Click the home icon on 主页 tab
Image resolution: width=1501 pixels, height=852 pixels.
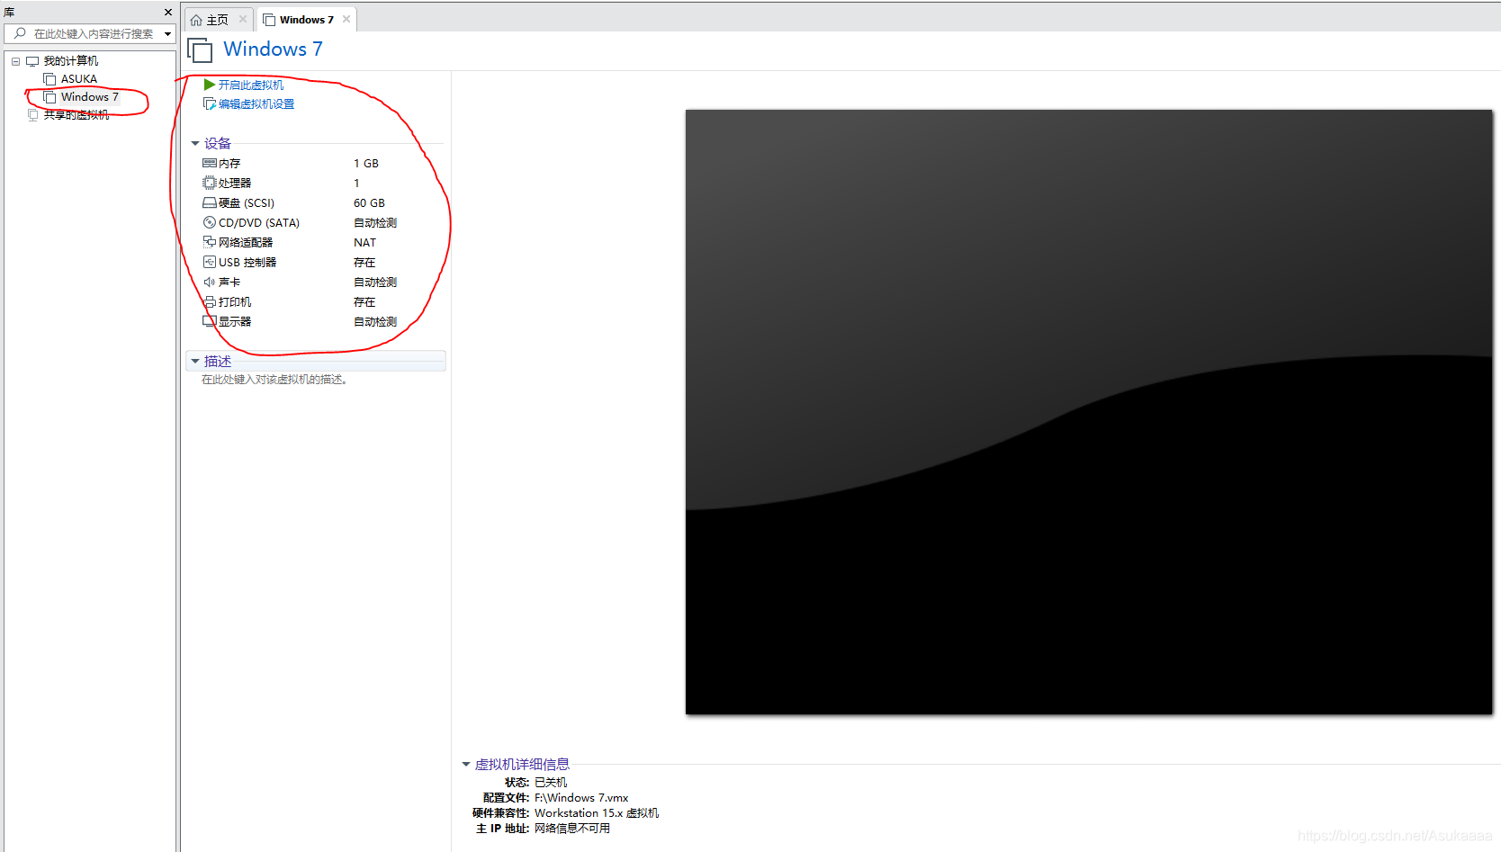point(196,20)
